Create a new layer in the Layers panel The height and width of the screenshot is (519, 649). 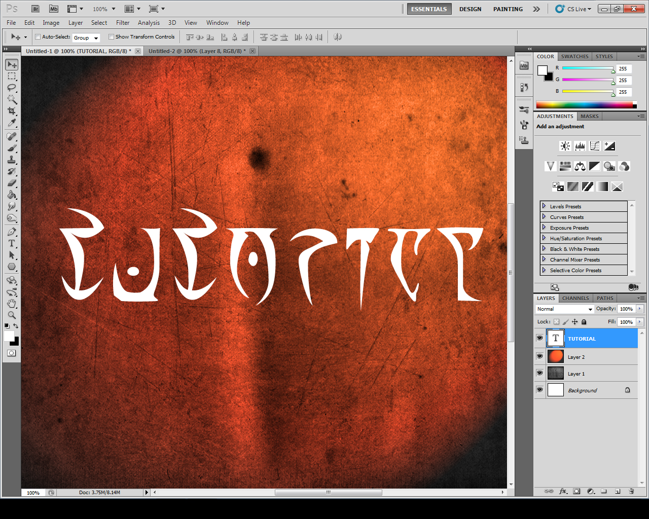pos(618,491)
